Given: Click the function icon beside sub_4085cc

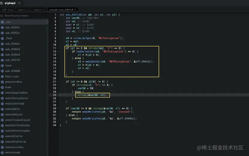Looking at the screenshot, I should pos(2,33).
